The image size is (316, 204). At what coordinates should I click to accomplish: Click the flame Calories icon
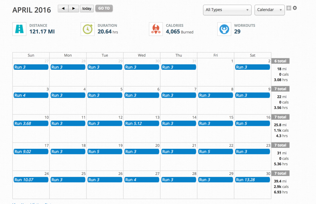156,29
